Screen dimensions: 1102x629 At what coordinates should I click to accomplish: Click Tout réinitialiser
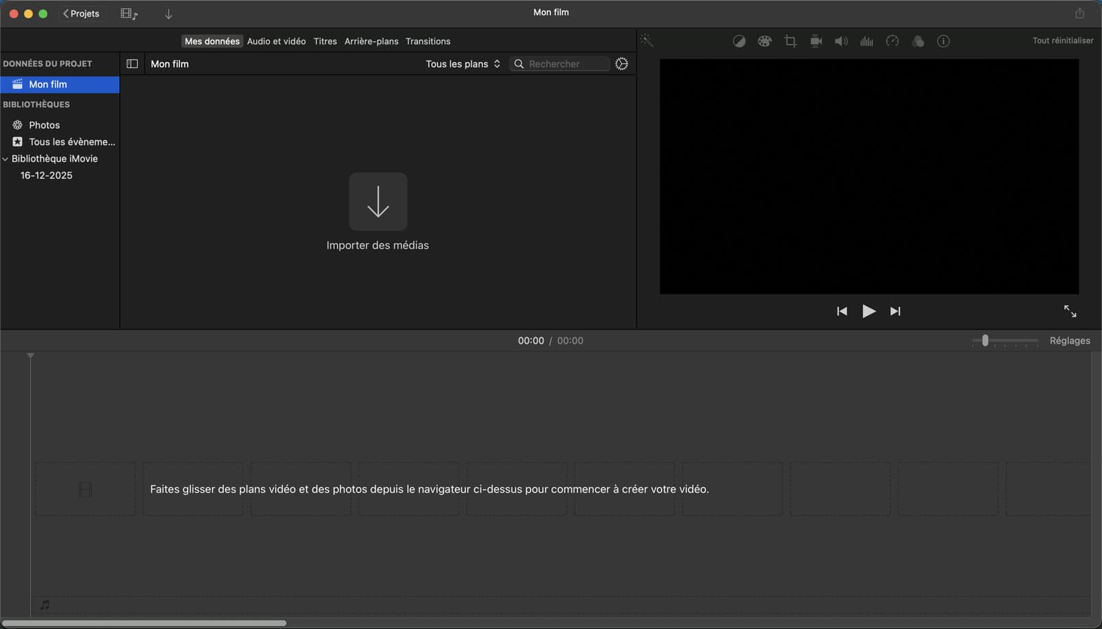click(x=1063, y=41)
